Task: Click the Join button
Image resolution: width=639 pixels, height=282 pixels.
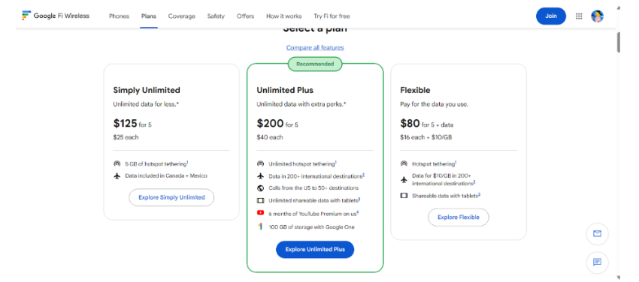Action: [551, 16]
